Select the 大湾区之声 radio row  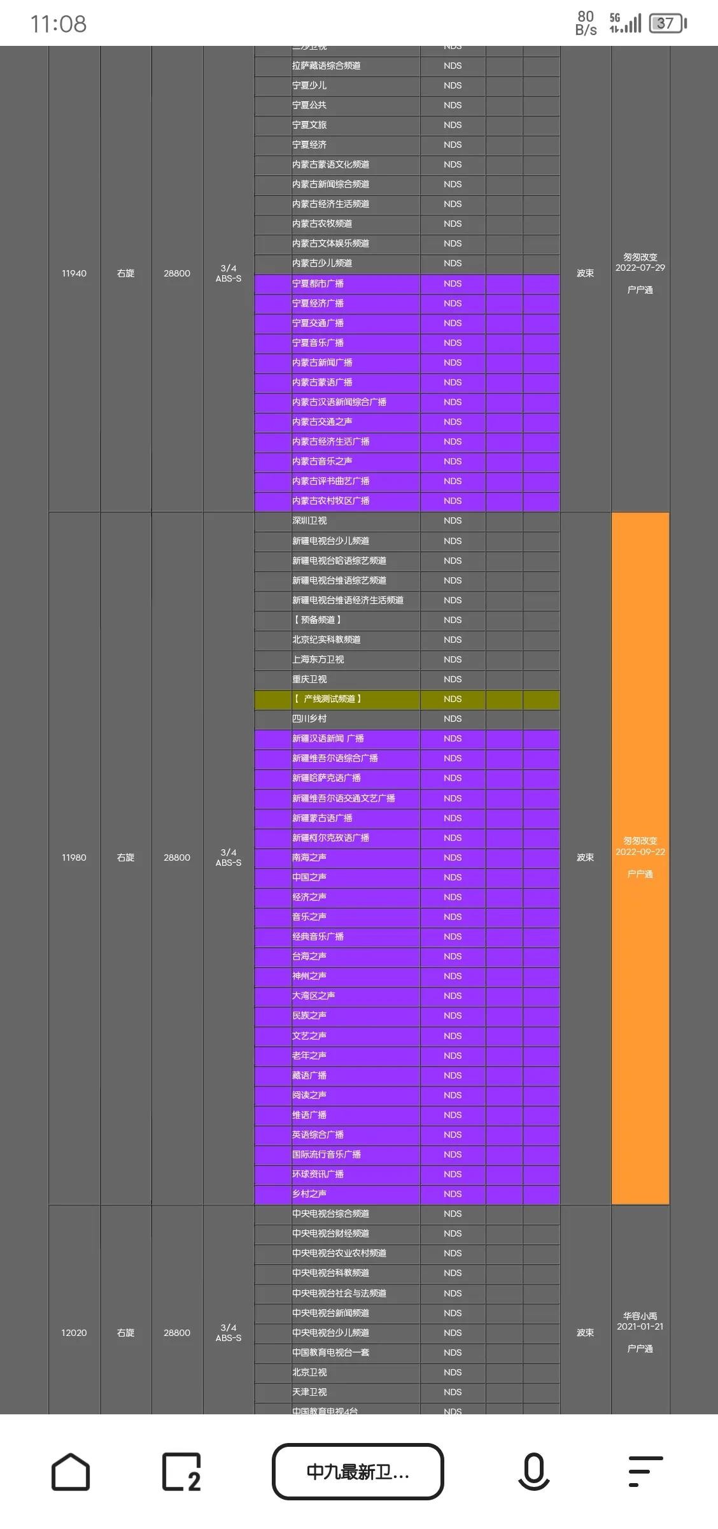[407, 996]
